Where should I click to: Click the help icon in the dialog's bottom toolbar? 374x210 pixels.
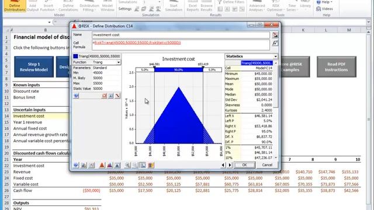click(76, 165)
